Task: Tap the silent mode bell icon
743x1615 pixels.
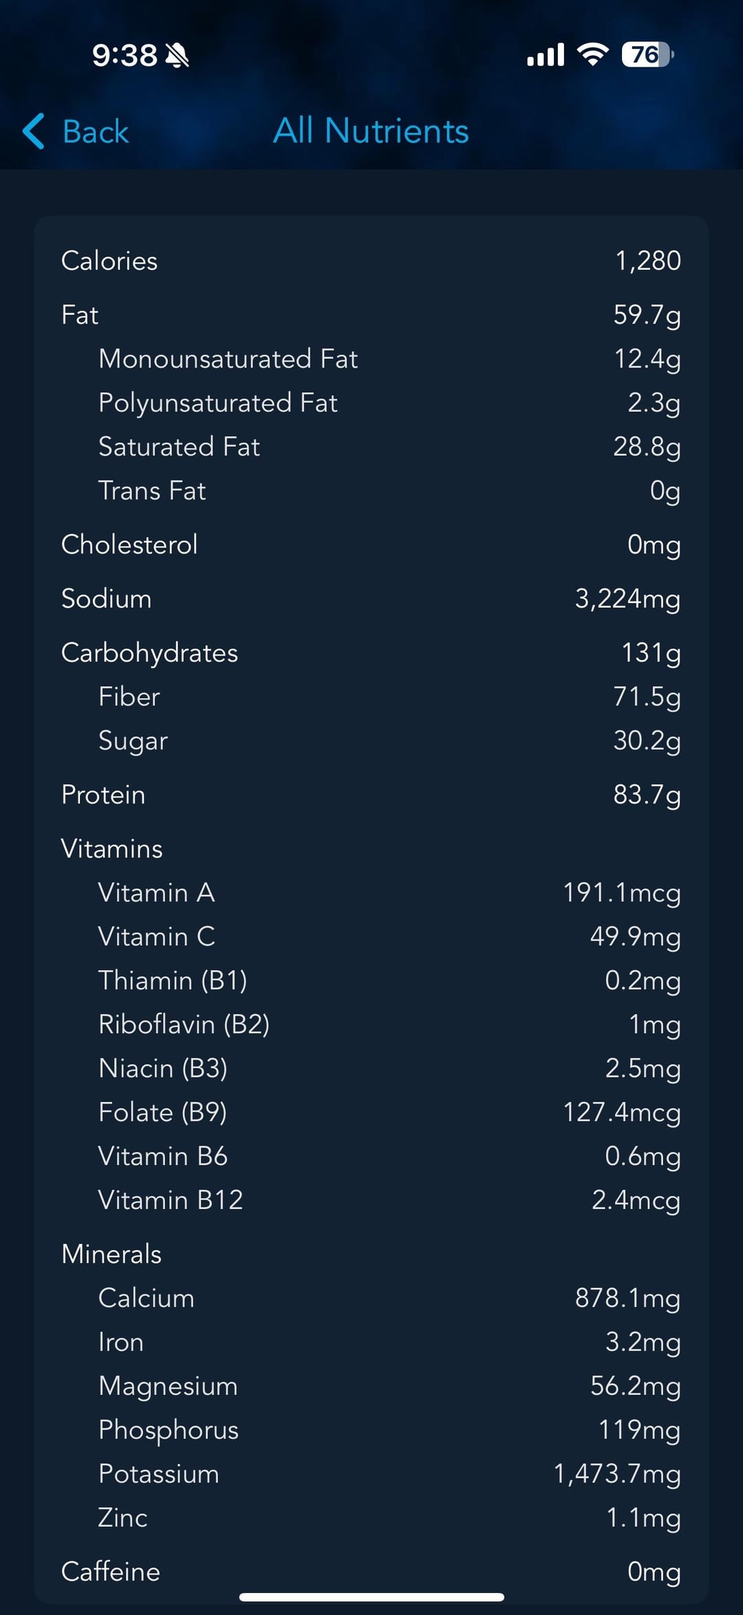Action: pos(177,55)
